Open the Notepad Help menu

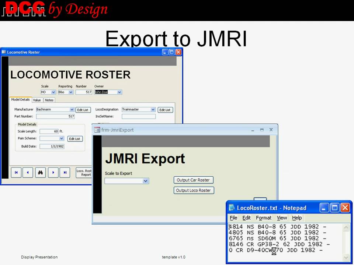(x=297, y=218)
